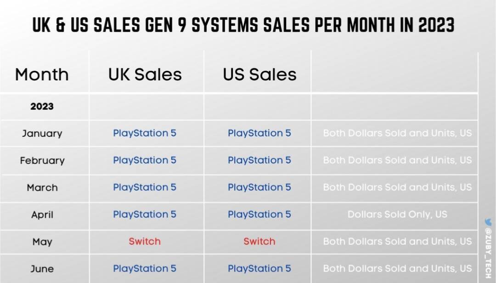Click the June month label
This screenshot has height=283, width=496.
pyautogui.click(x=42, y=269)
